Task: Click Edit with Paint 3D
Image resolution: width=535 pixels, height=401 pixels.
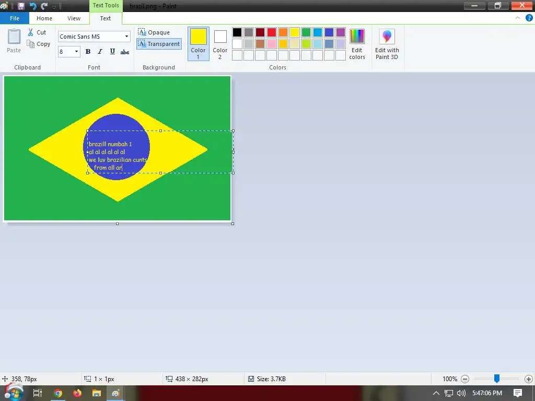Action: 387,44
